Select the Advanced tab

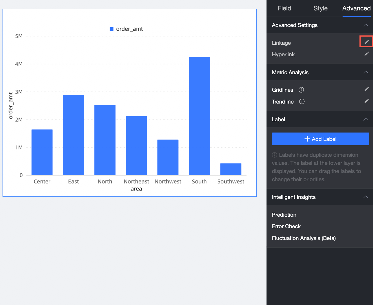pyautogui.click(x=356, y=8)
